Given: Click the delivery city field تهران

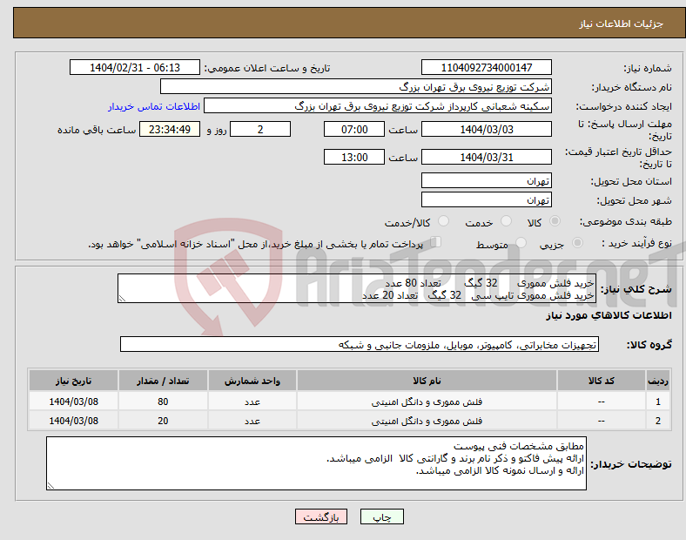Looking at the screenshot, I should (486, 200).
